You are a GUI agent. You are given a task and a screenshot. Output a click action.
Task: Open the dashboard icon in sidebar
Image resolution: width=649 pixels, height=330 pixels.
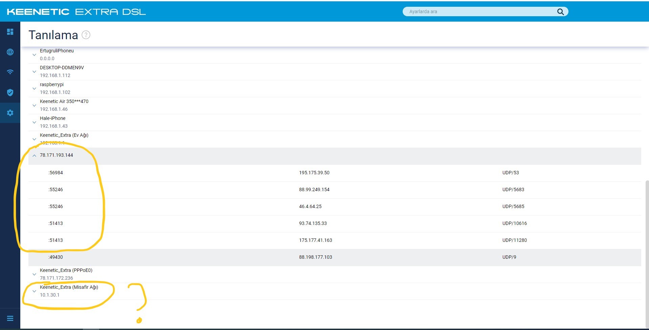10,32
